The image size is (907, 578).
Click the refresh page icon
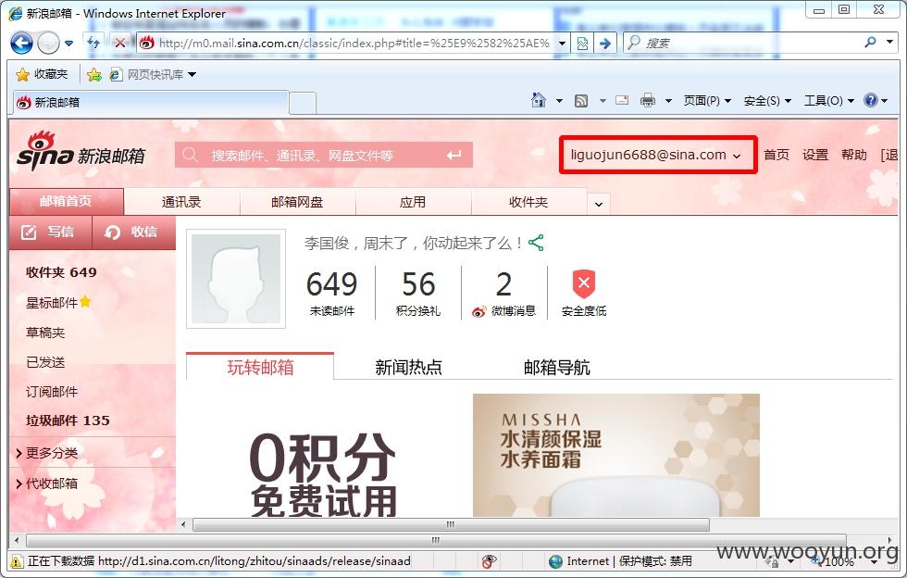click(93, 43)
